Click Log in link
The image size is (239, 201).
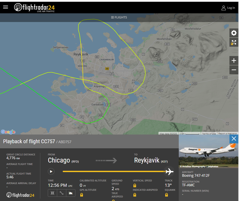[x=228, y=8]
